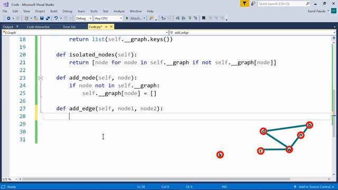The height and width of the screenshot is (190, 338).
Task: Open the View menu
Action: coord(26,11)
